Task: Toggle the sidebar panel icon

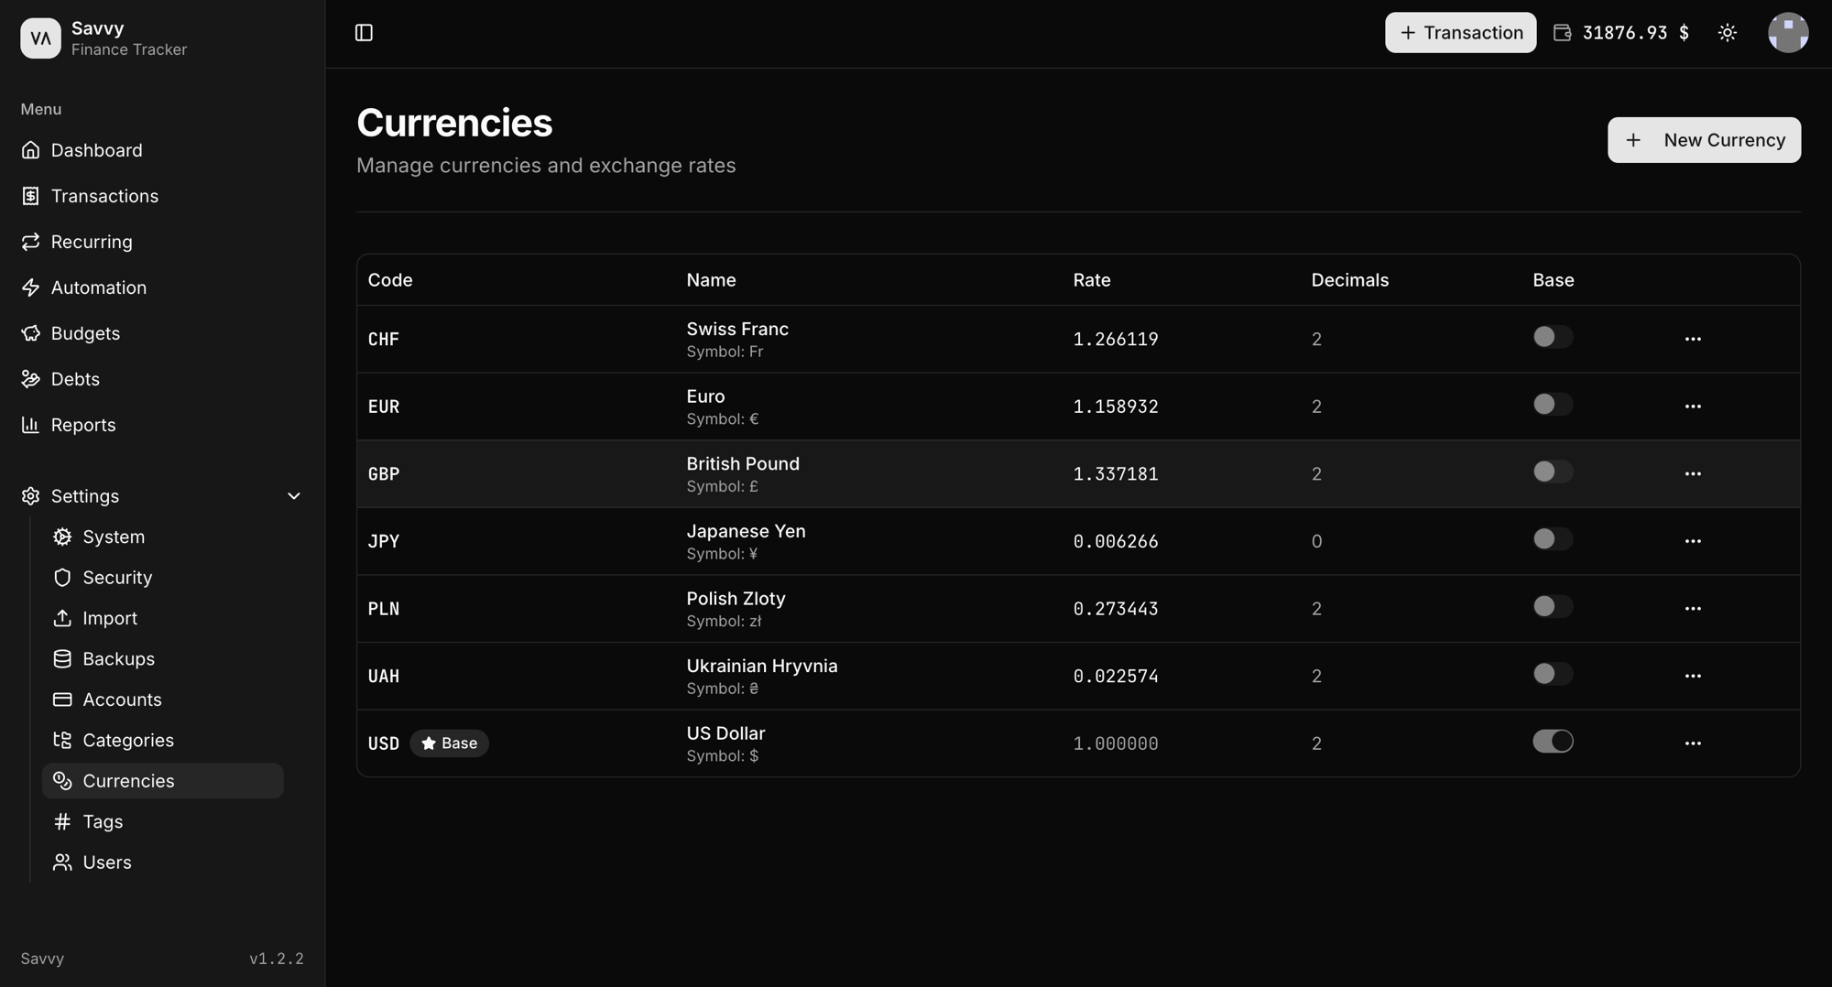Action: (x=364, y=33)
